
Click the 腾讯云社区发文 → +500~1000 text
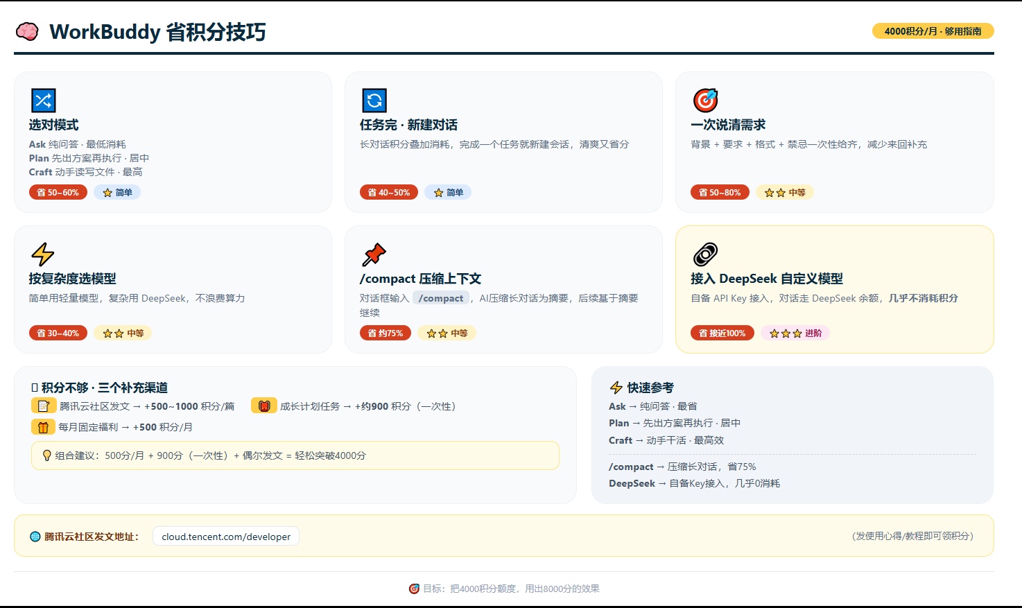[147, 406]
